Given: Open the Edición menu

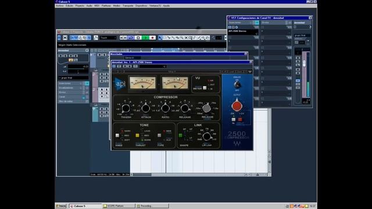Looking at the screenshot, I should (69, 6).
